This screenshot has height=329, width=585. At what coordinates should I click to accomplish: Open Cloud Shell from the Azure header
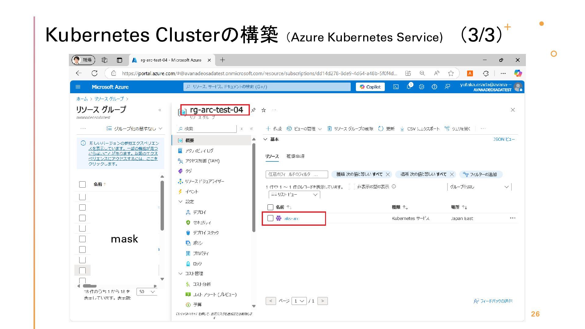[x=396, y=87]
